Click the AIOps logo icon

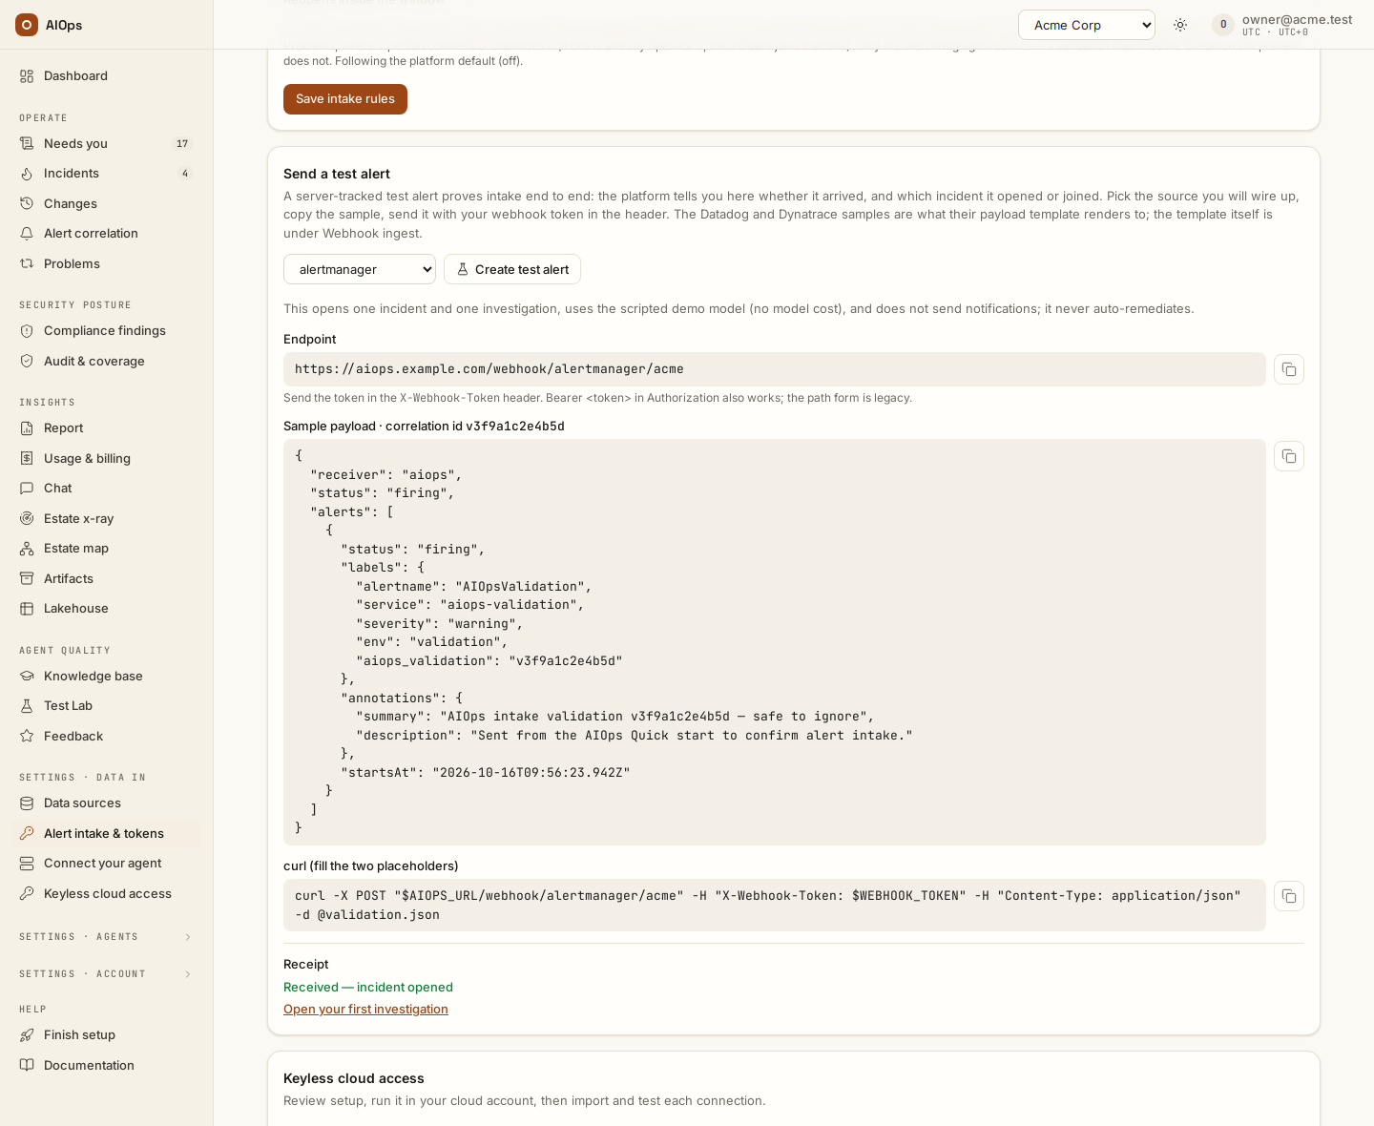(x=27, y=25)
